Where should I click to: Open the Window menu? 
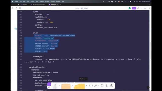(58, 2)
